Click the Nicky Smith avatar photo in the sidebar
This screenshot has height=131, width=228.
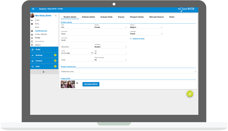pyautogui.click(x=32, y=15)
